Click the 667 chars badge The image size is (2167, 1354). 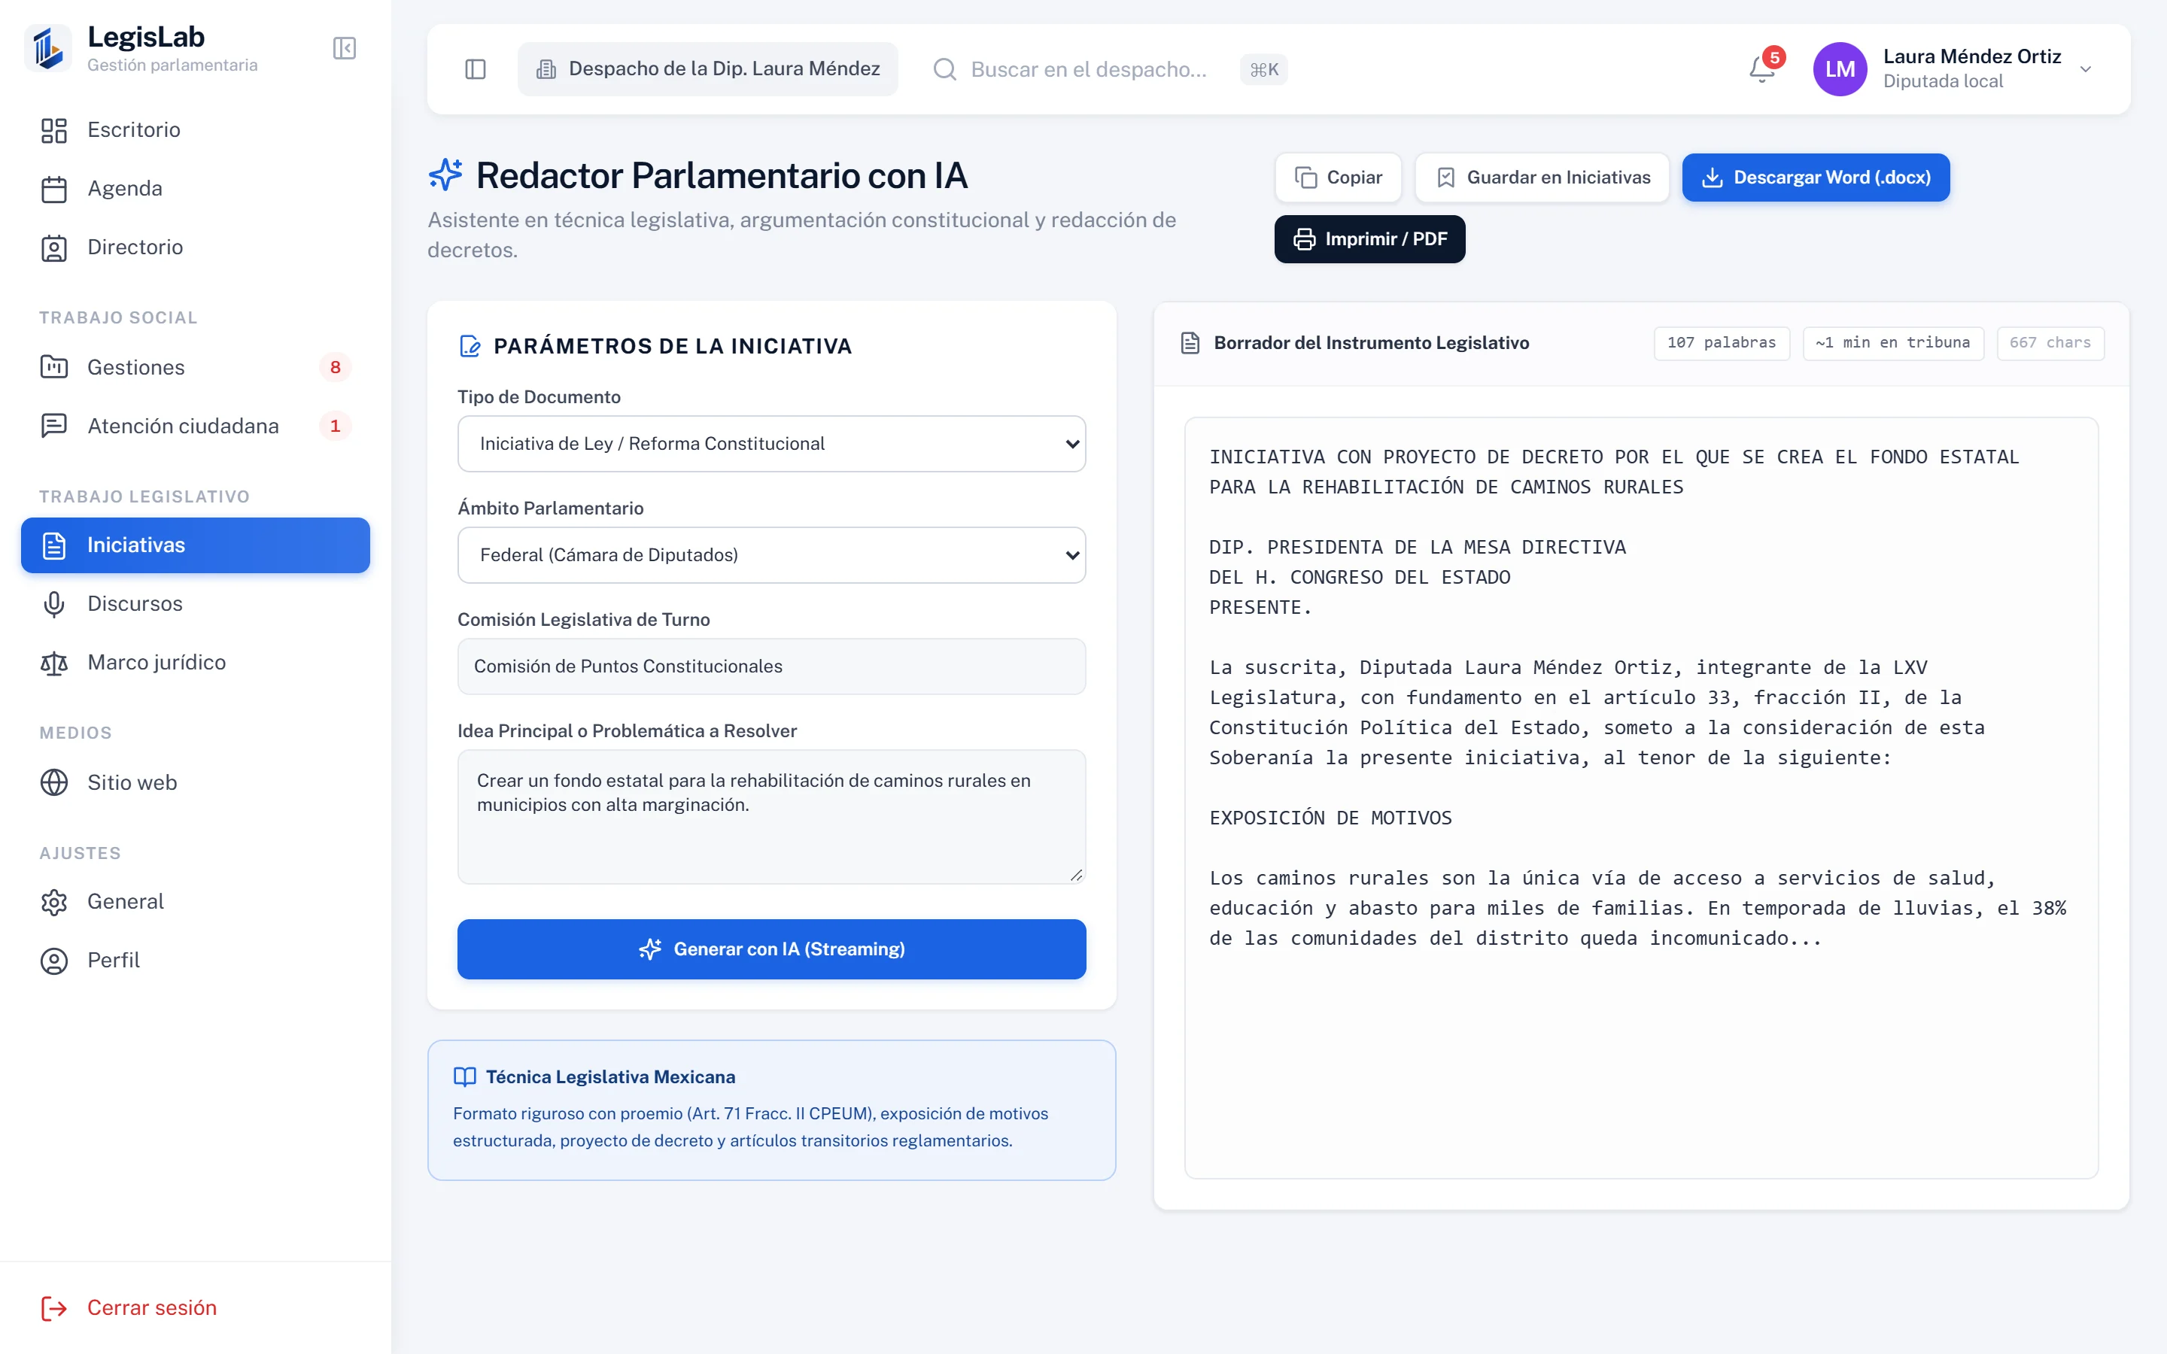(x=2050, y=343)
